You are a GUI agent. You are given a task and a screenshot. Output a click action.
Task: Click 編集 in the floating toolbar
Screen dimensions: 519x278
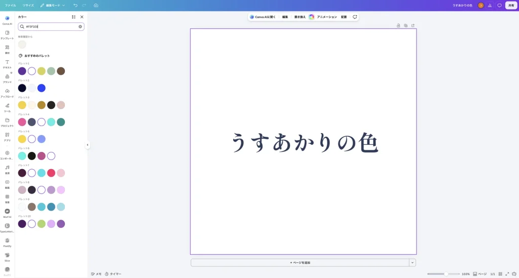point(285,17)
